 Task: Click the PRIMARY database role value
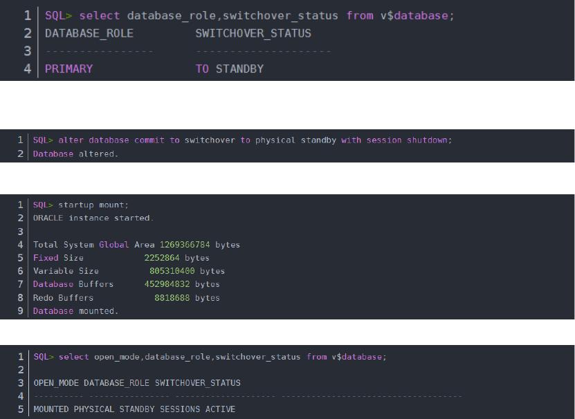tap(69, 69)
